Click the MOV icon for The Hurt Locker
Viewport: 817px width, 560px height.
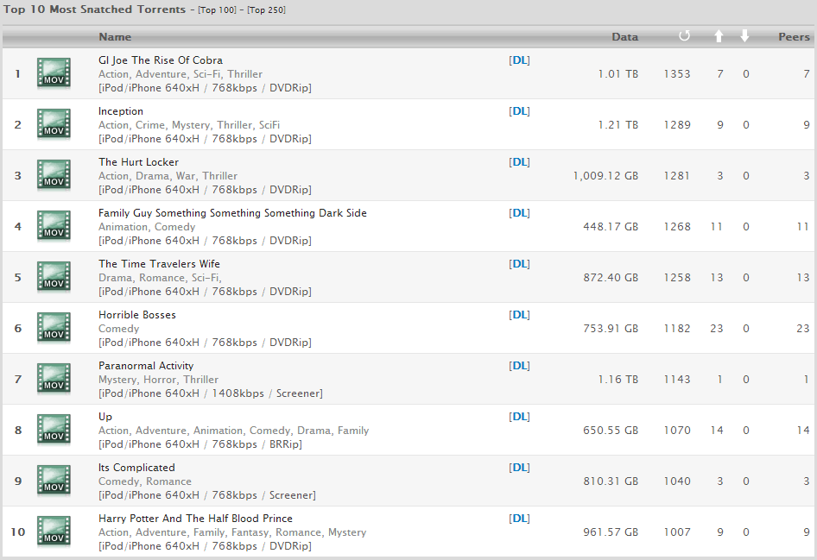(54, 175)
